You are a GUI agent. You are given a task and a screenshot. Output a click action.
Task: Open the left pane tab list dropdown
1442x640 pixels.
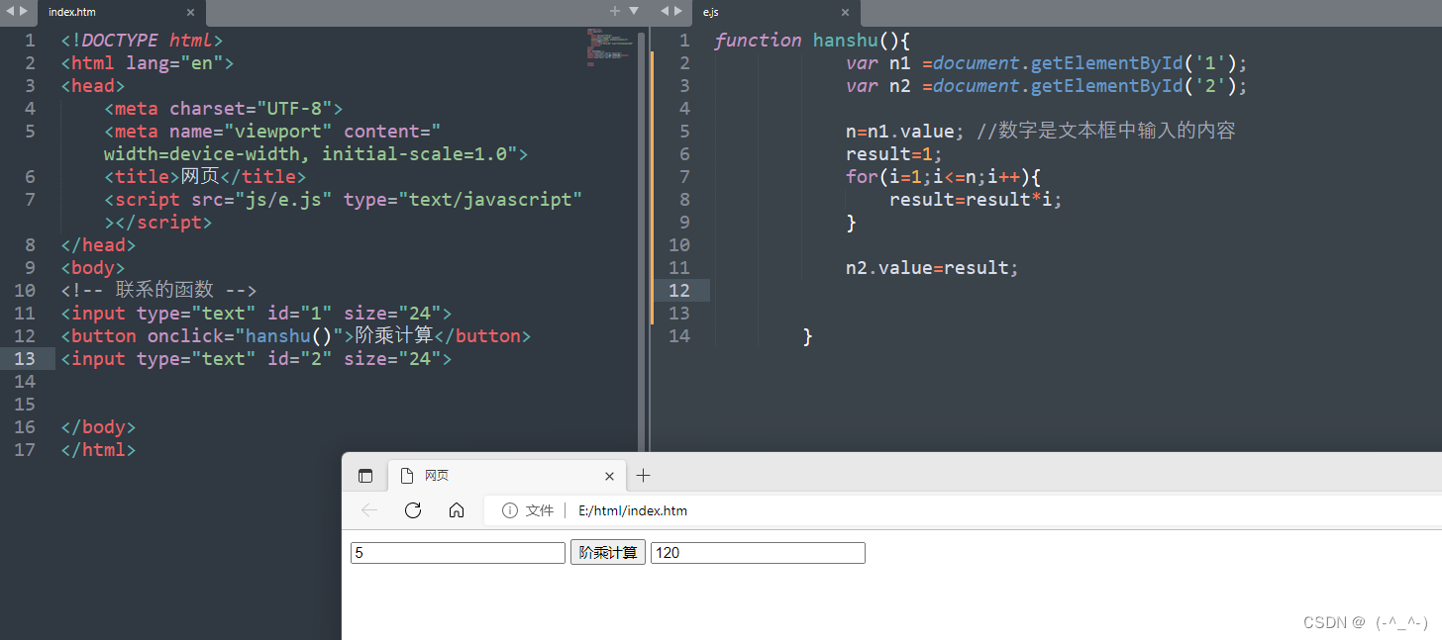pos(634,11)
